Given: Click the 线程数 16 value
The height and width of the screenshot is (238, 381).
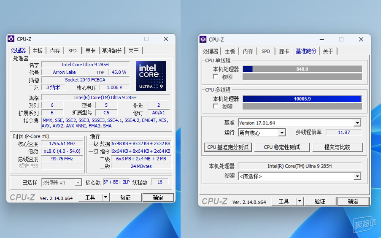Looking at the screenshot, I should 160,182.
